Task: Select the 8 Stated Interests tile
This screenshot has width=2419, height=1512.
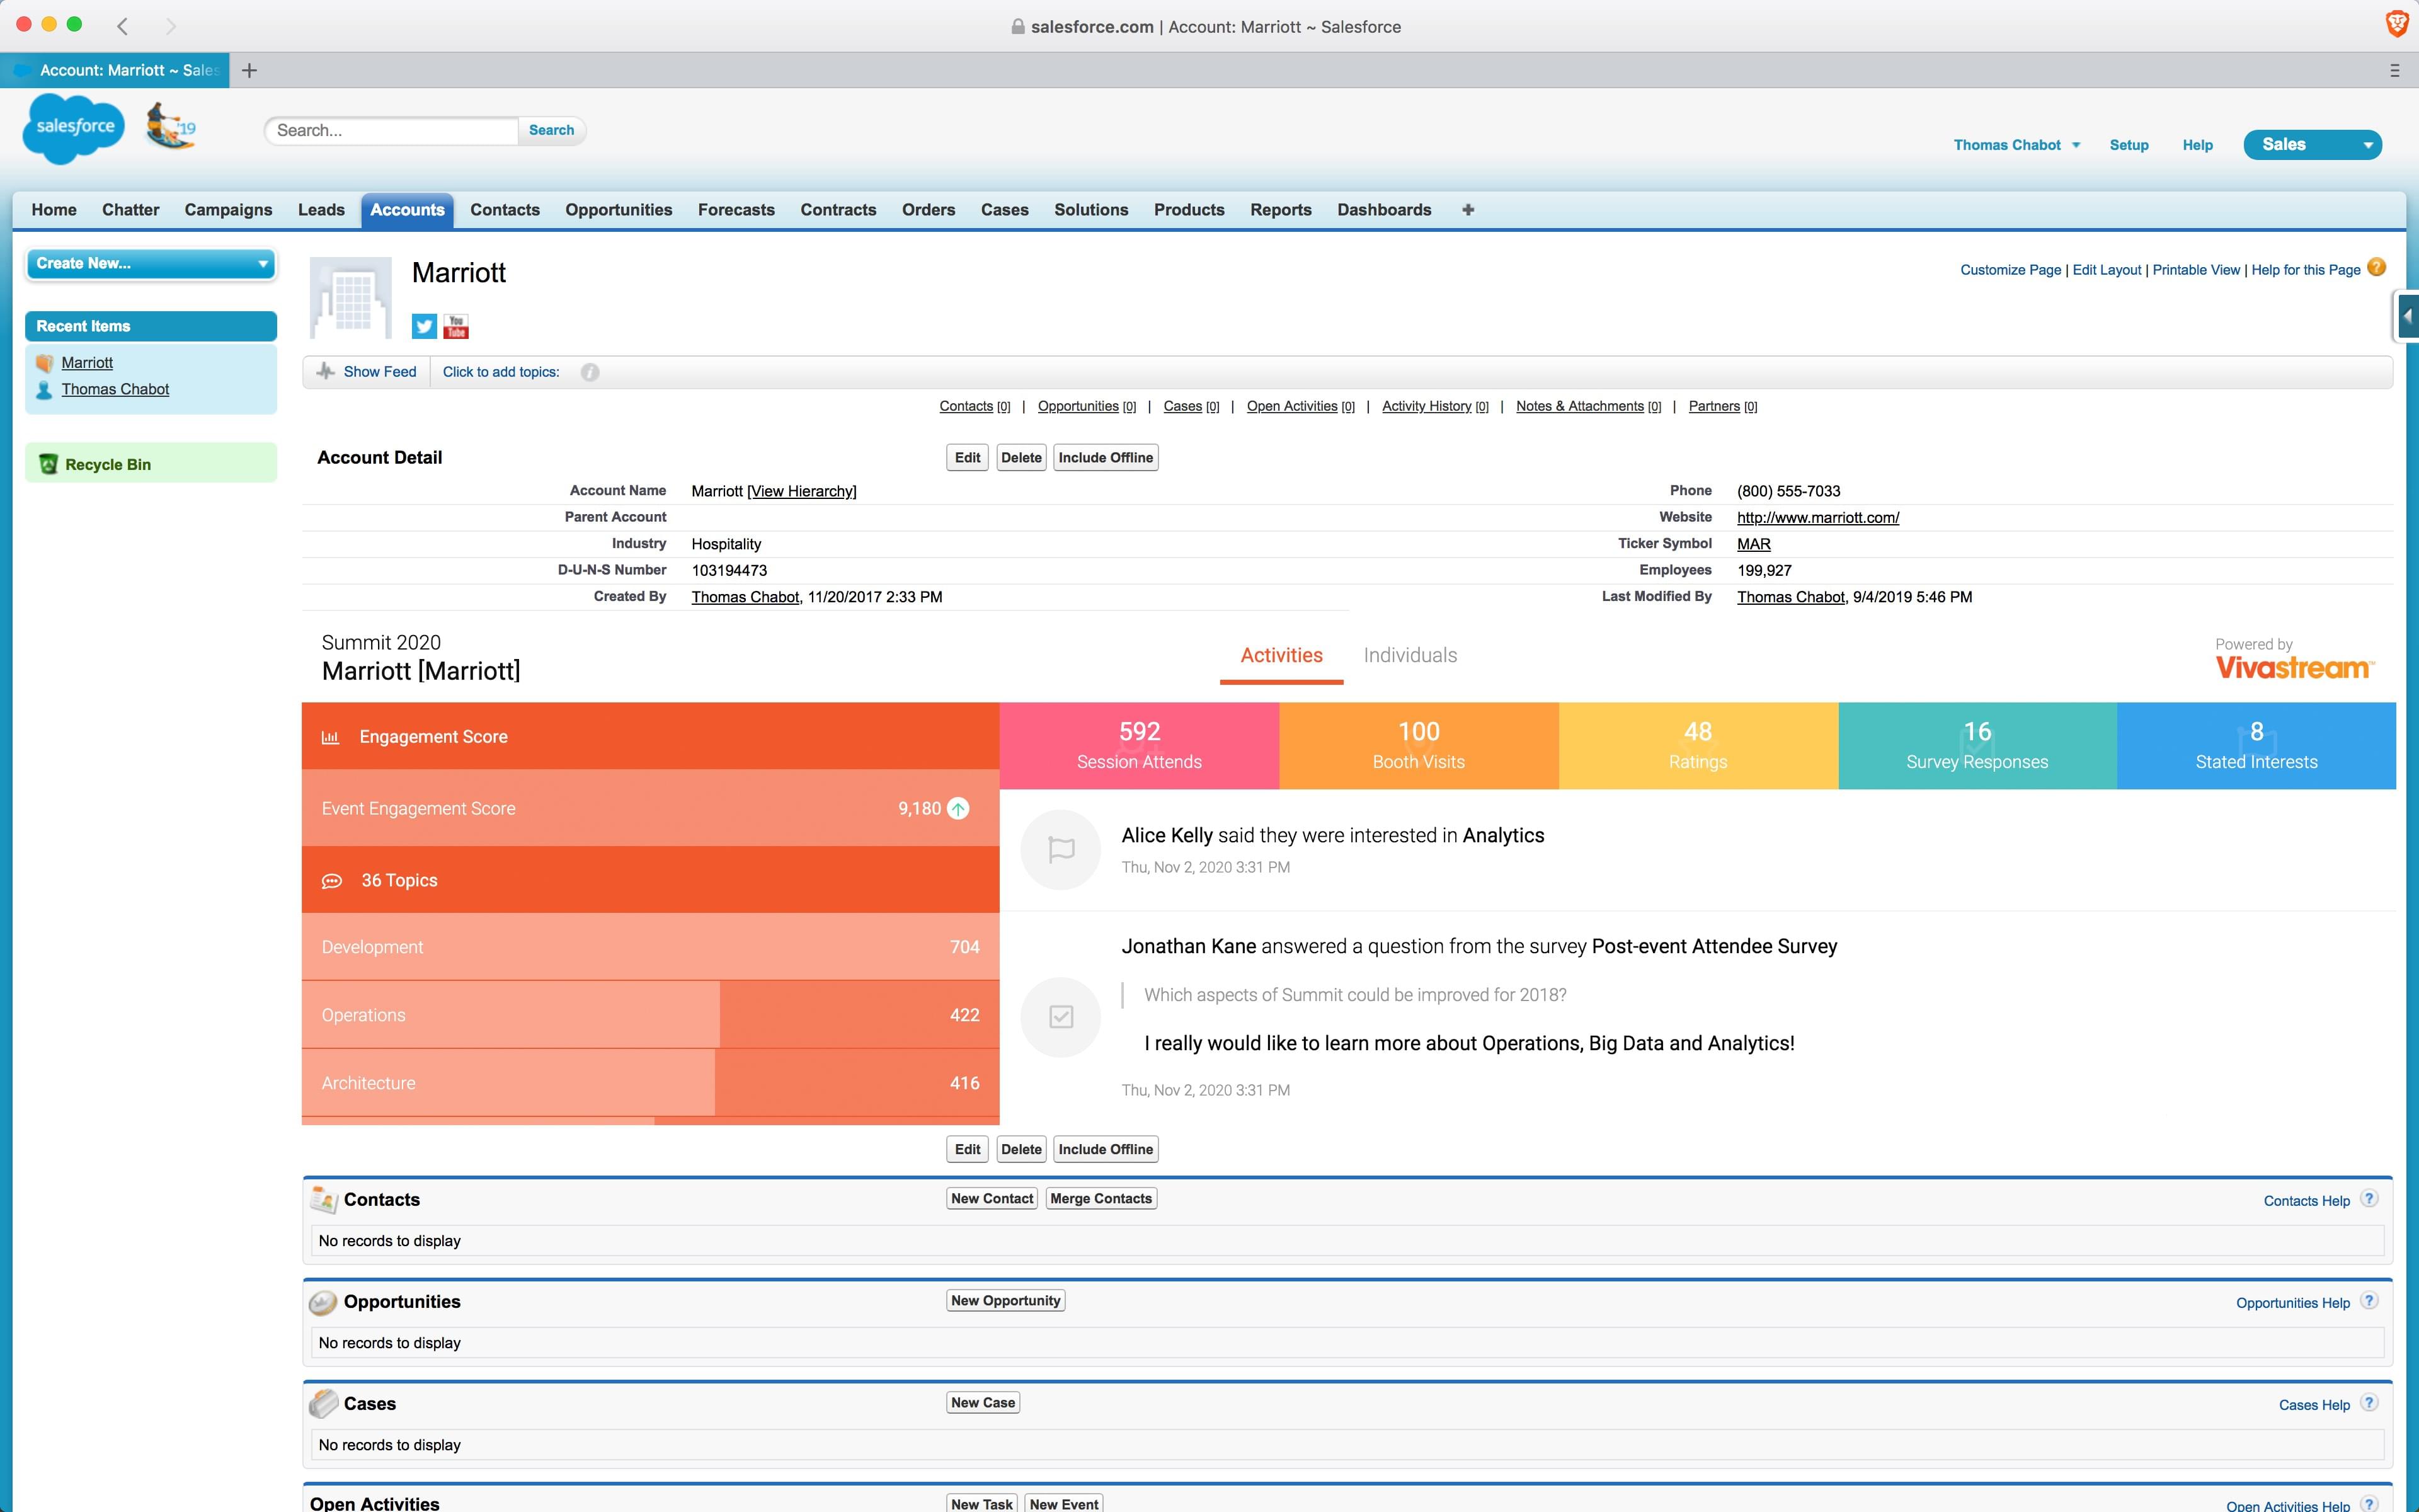Action: [x=2256, y=746]
